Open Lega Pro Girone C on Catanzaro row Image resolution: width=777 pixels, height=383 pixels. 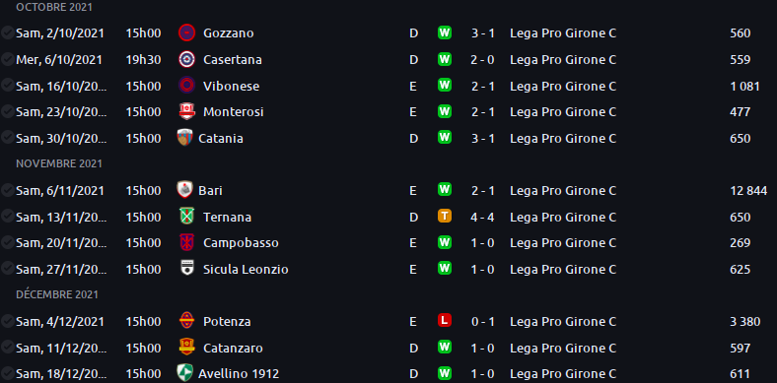click(563, 348)
